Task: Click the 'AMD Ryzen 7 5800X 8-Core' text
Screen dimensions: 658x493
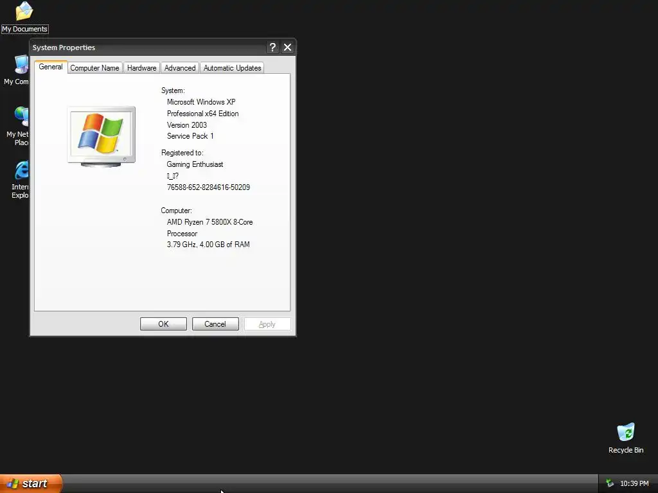Action: [210, 222]
